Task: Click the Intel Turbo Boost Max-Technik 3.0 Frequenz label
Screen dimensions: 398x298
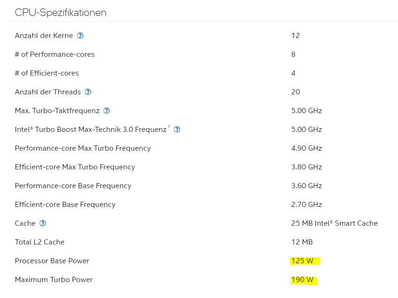Action: (91, 130)
